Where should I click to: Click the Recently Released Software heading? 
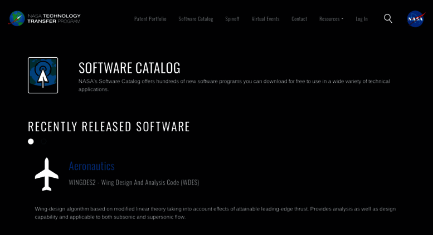[109, 127]
